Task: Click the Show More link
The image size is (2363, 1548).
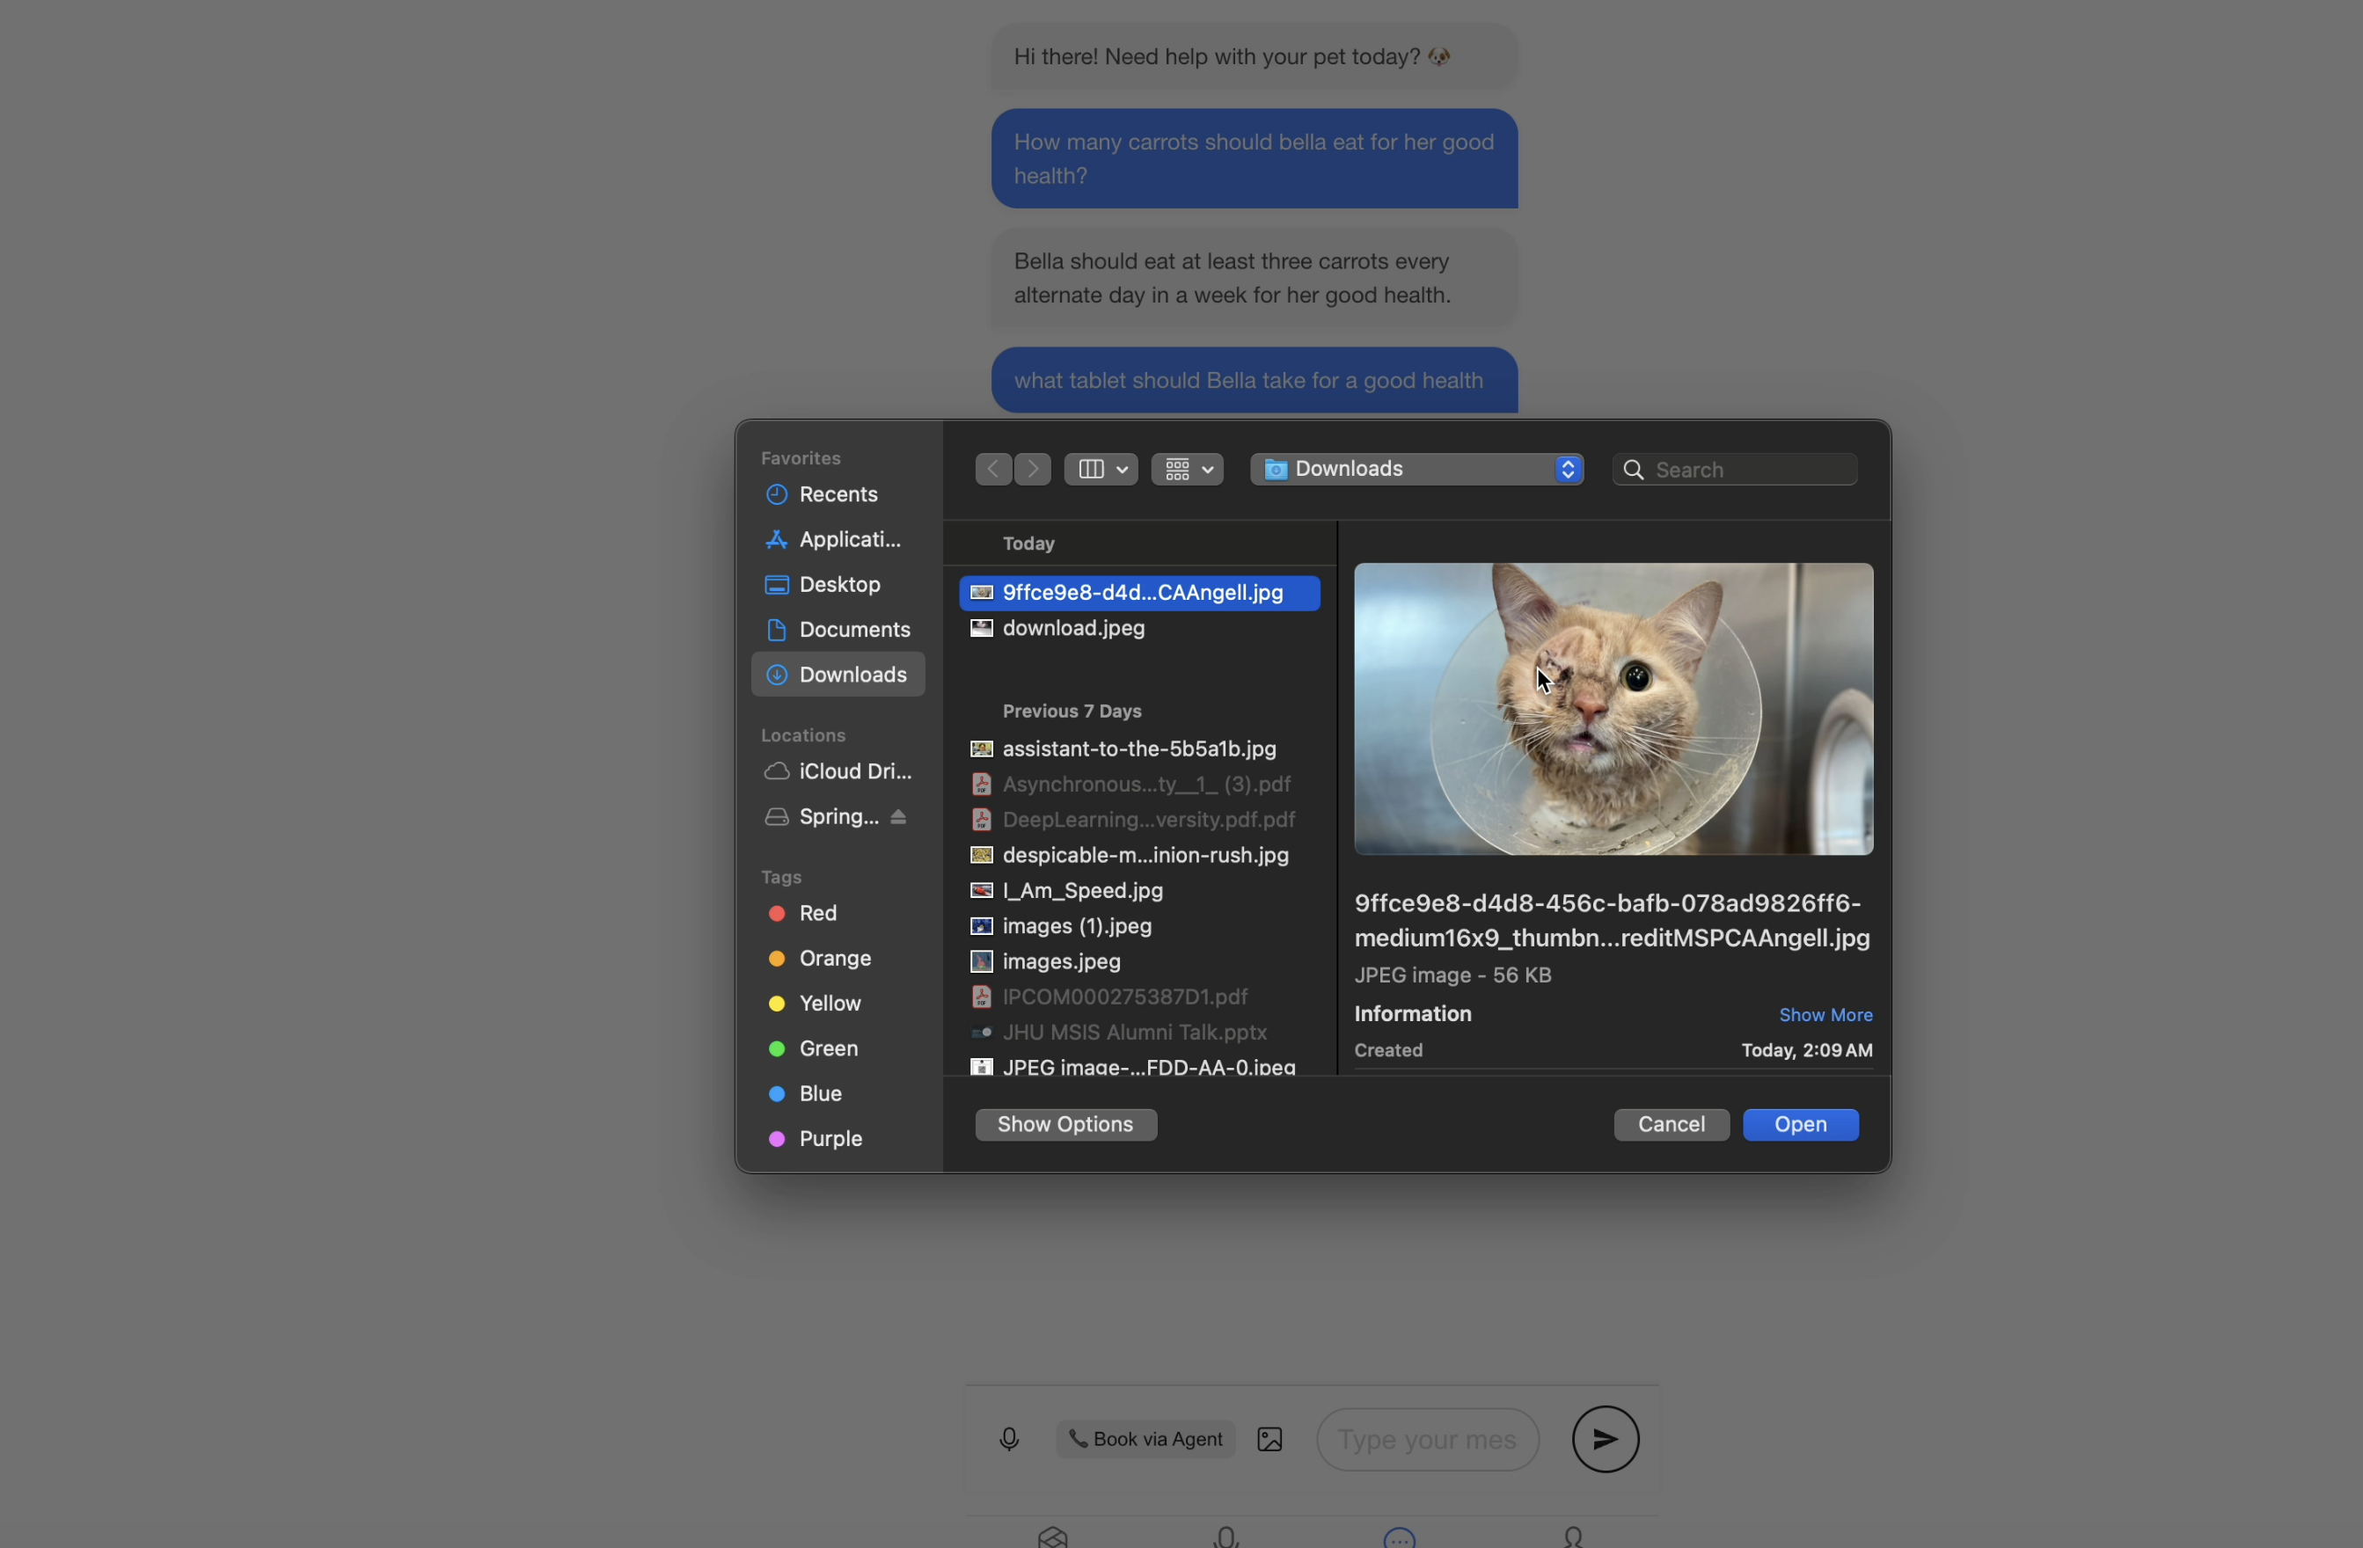Action: tap(1825, 1015)
